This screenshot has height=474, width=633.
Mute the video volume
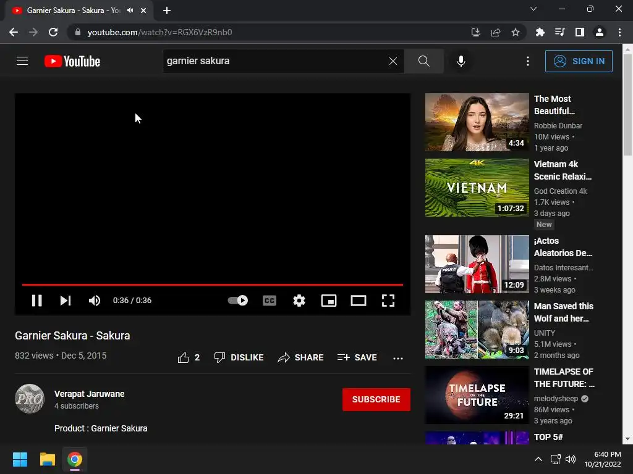95,301
